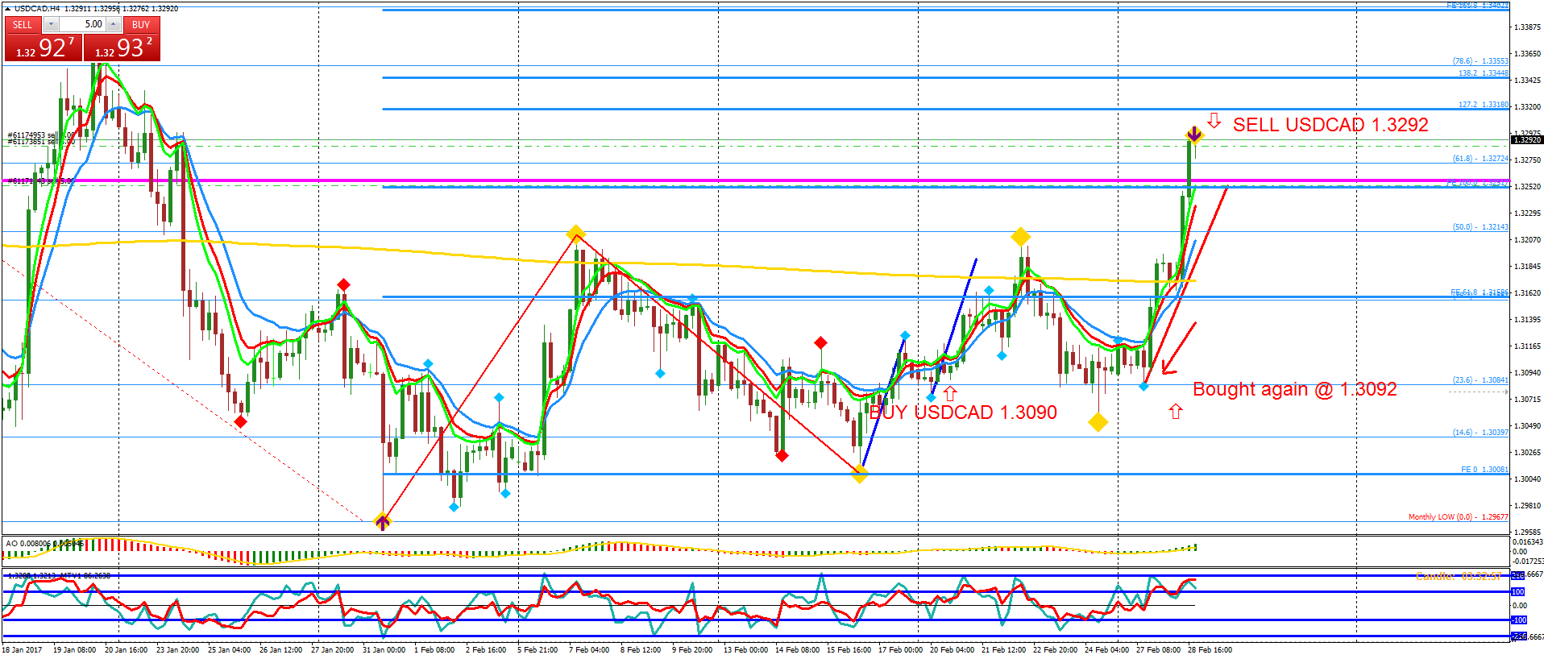Viewport: 1544px width, 659px height.
Task: Click the '138.2 1.33448' Fibonacci label
Action: pyautogui.click(x=1483, y=73)
